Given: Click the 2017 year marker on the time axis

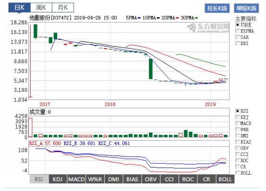Looking at the screenshot, I should click(x=45, y=104).
